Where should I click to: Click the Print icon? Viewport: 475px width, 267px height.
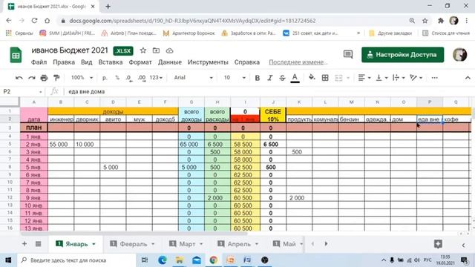pyautogui.click(x=44, y=78)
